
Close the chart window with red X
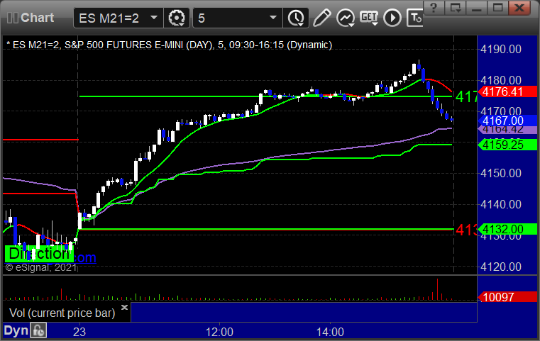click(519, 7)
